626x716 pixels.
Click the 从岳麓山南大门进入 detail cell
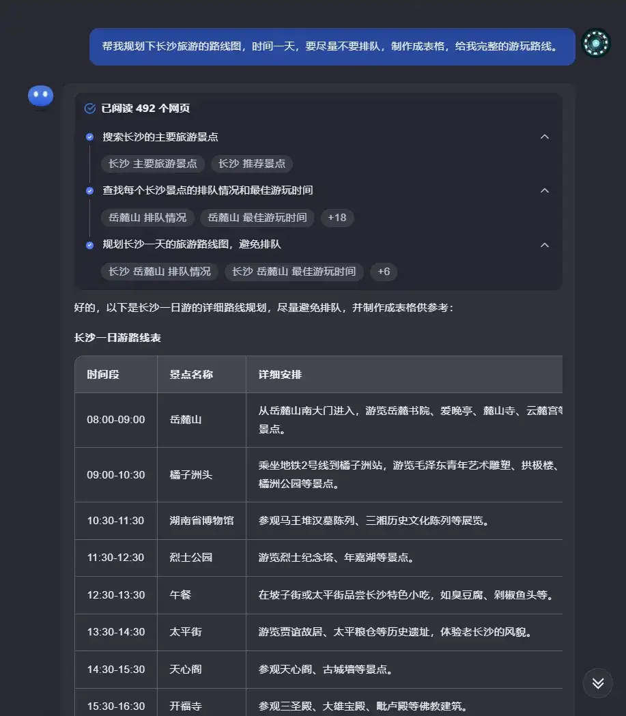(404, 420)
